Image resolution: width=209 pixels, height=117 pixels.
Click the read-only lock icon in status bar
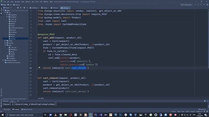click(x=205, y=111)
